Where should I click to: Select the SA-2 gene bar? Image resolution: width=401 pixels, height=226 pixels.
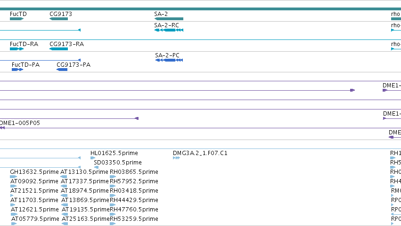[169, 19]
